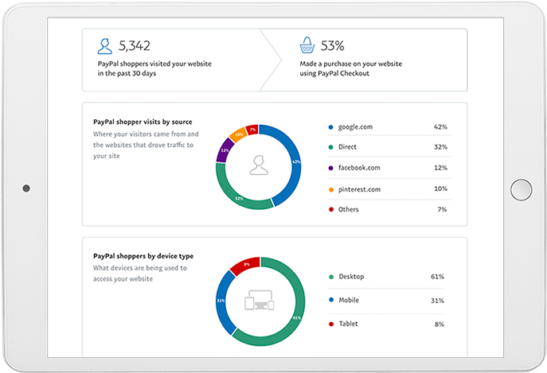Click 'PayPal shoppers visited your website' text

[154, 64]
